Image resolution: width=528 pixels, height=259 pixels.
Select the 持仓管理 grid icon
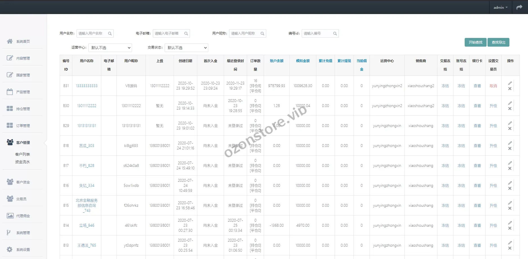click(9, 108)
